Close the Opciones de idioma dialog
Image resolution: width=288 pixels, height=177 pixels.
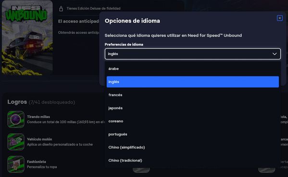coord(279,18)
